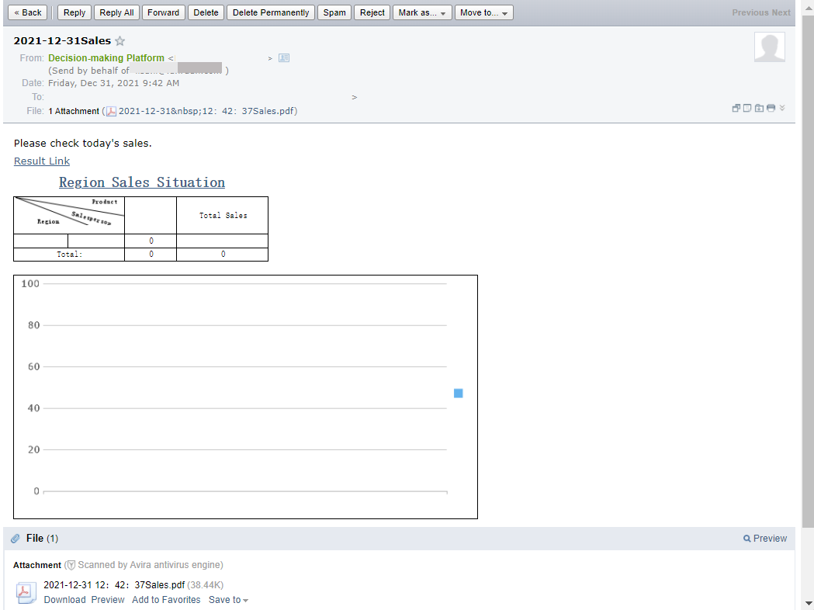The height and width of the screenshot is (610, 814).
Task: Open the Move to... dropdown
Action: pos(483,12)
